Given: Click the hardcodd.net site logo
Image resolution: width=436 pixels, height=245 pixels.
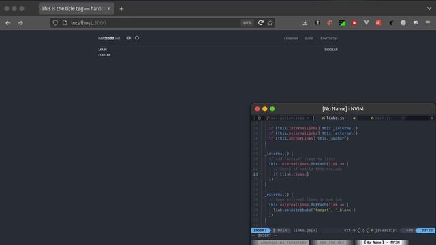Looking at the screenshot, I should point(109,38).
